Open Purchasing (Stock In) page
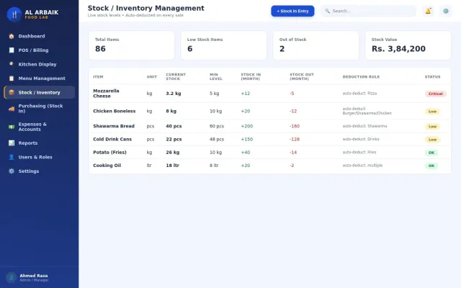Image resolution: width=461 pixels, height=288 pixels. tap(40, 109)
